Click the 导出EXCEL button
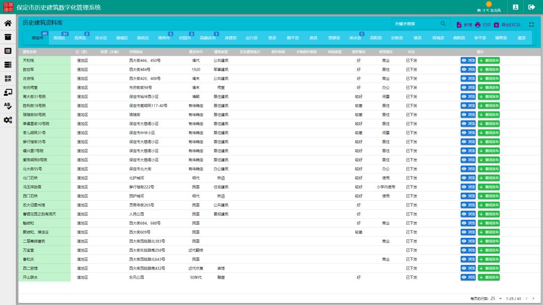The image size is (543, 305). [x=507, y=25]
